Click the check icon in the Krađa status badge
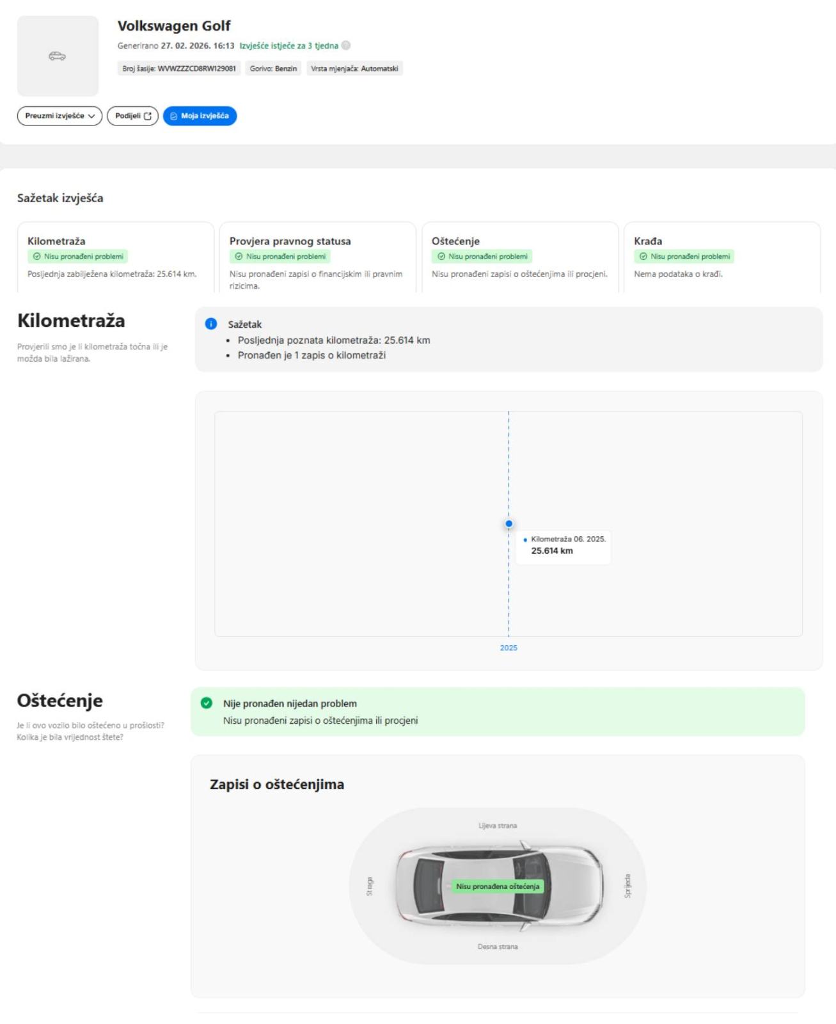This screenshot has width=836, height=1024. (643, 257)
